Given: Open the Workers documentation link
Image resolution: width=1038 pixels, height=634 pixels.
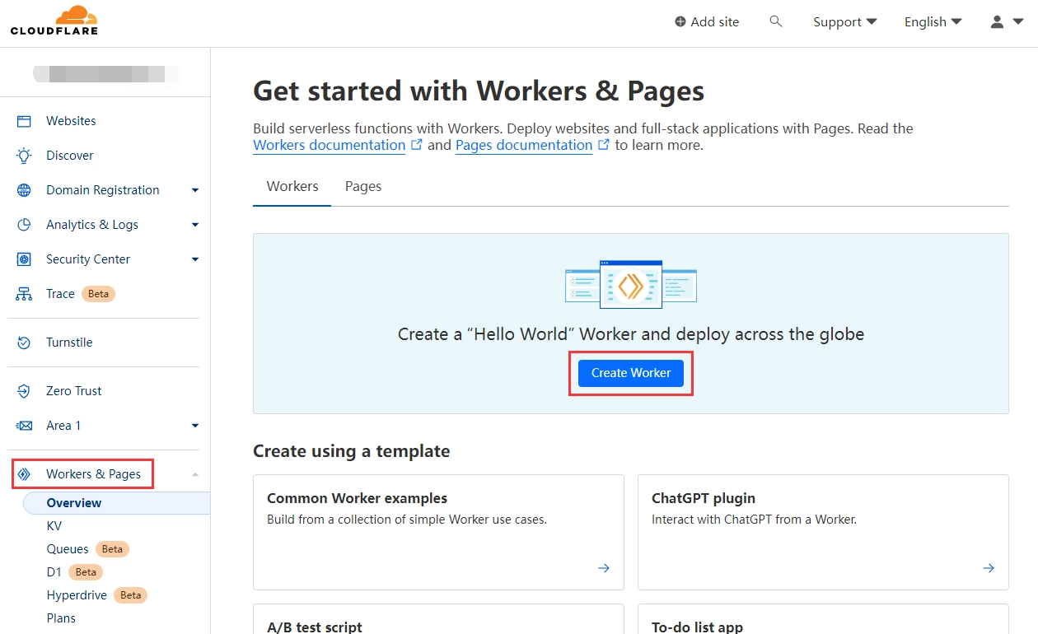Looking at the screenshot, I should pos(329,146).
